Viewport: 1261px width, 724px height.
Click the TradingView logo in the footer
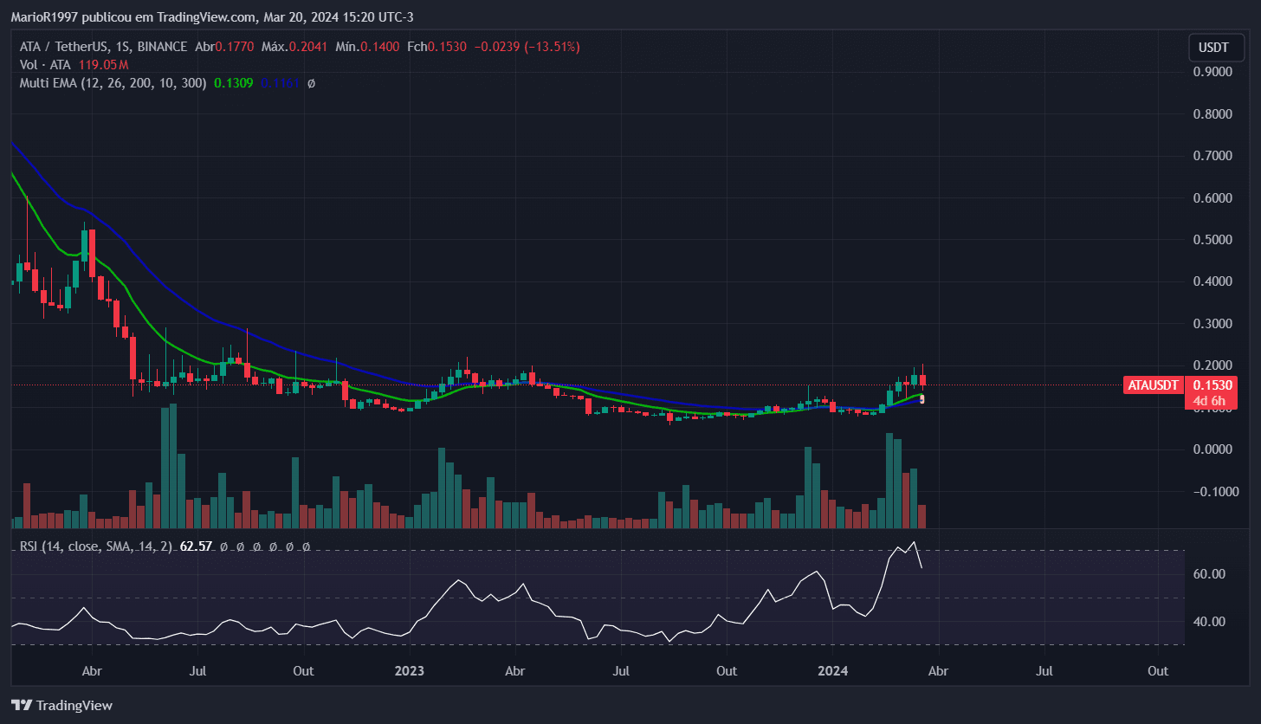(x=61, y=705)
